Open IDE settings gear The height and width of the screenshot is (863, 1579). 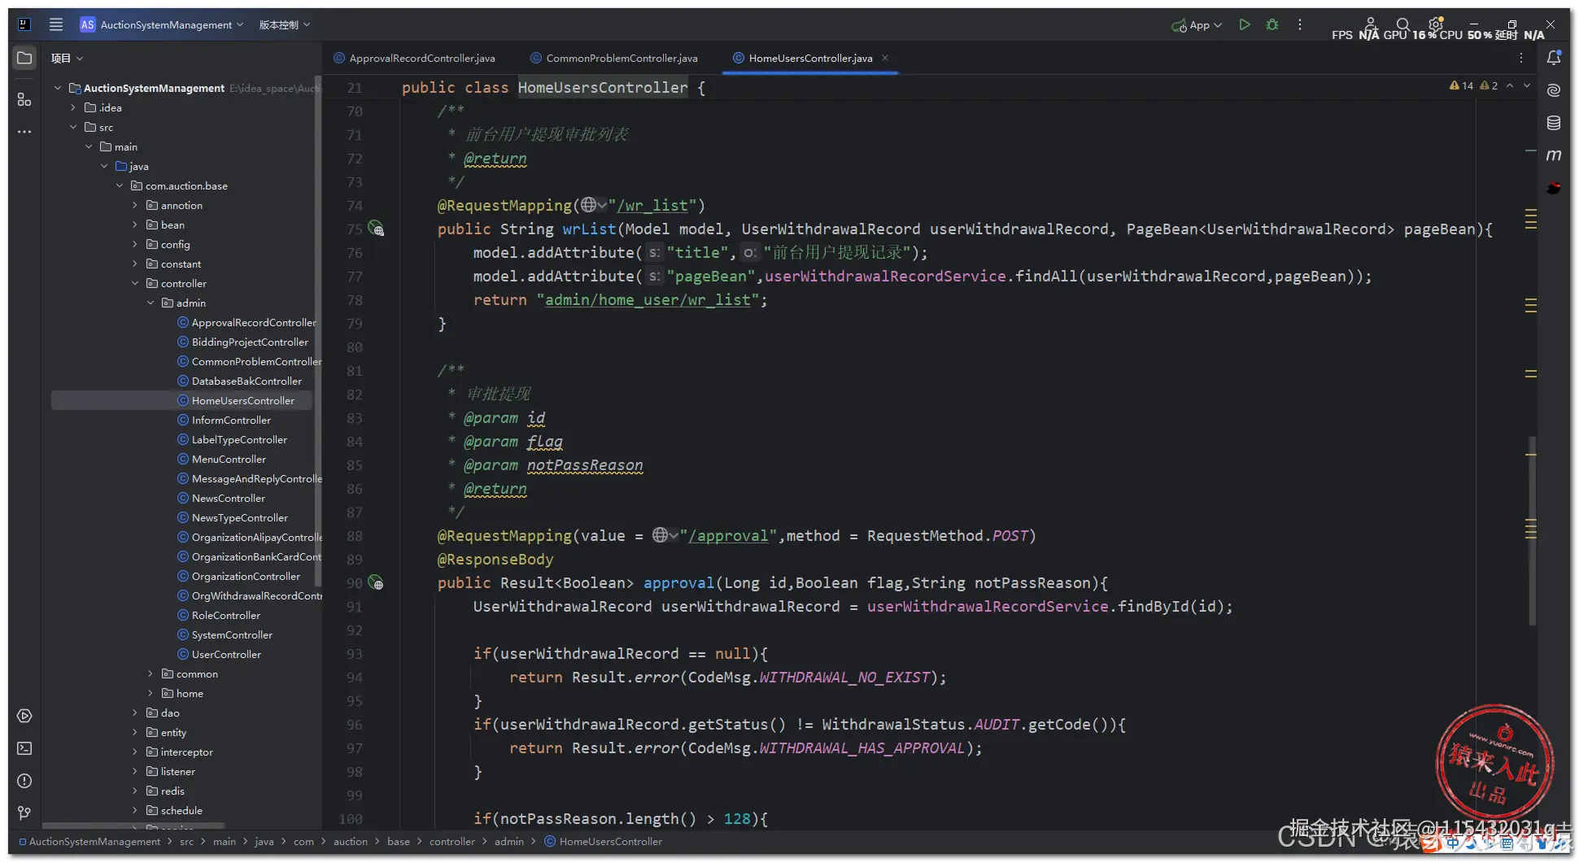point(1436,24)
